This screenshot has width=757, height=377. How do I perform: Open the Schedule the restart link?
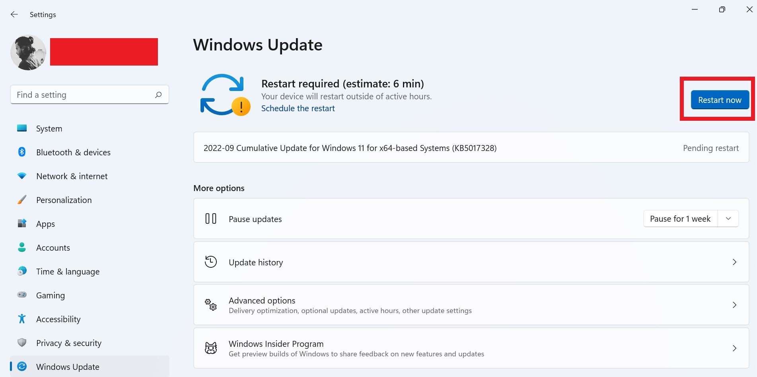click(298, 108)
